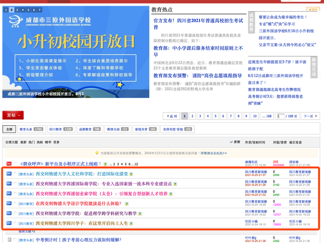Click image attachment icon after 一流本科专业建设点

click(175, 184)
